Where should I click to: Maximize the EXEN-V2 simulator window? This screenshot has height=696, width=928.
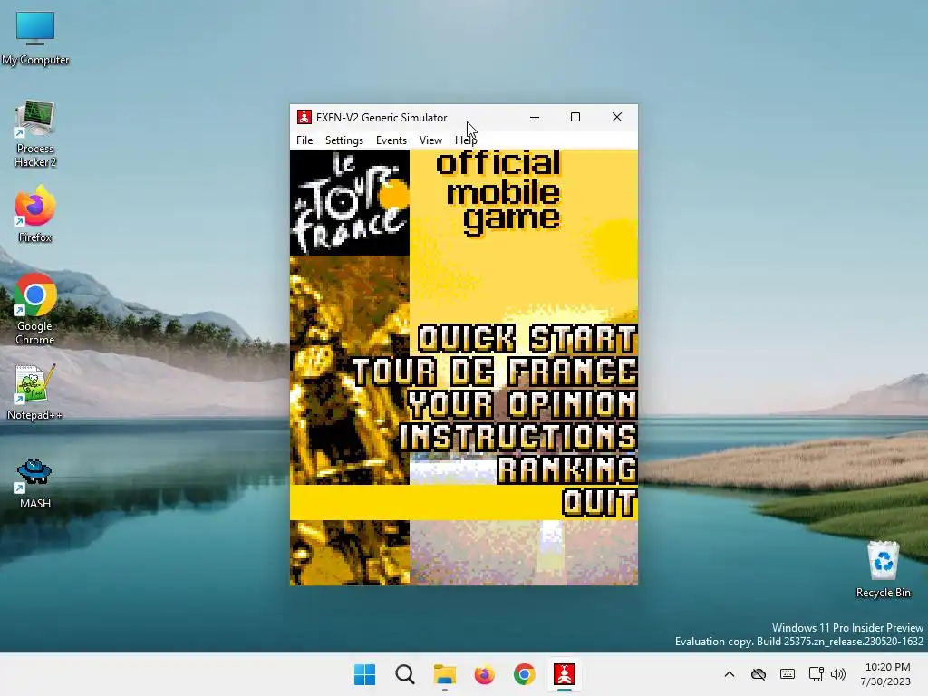[x=575, y=117]
